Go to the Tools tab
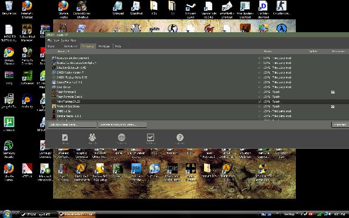 coord(118,46)
